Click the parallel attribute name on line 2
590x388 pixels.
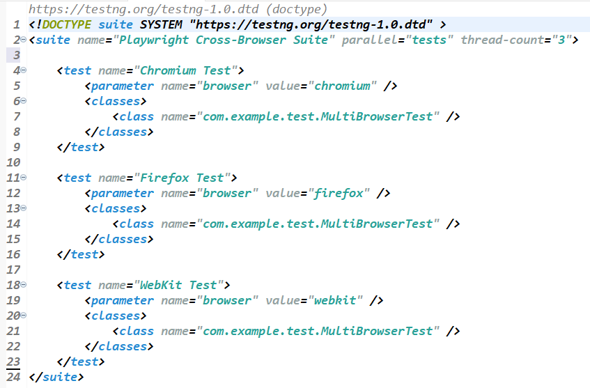(370, 40)
